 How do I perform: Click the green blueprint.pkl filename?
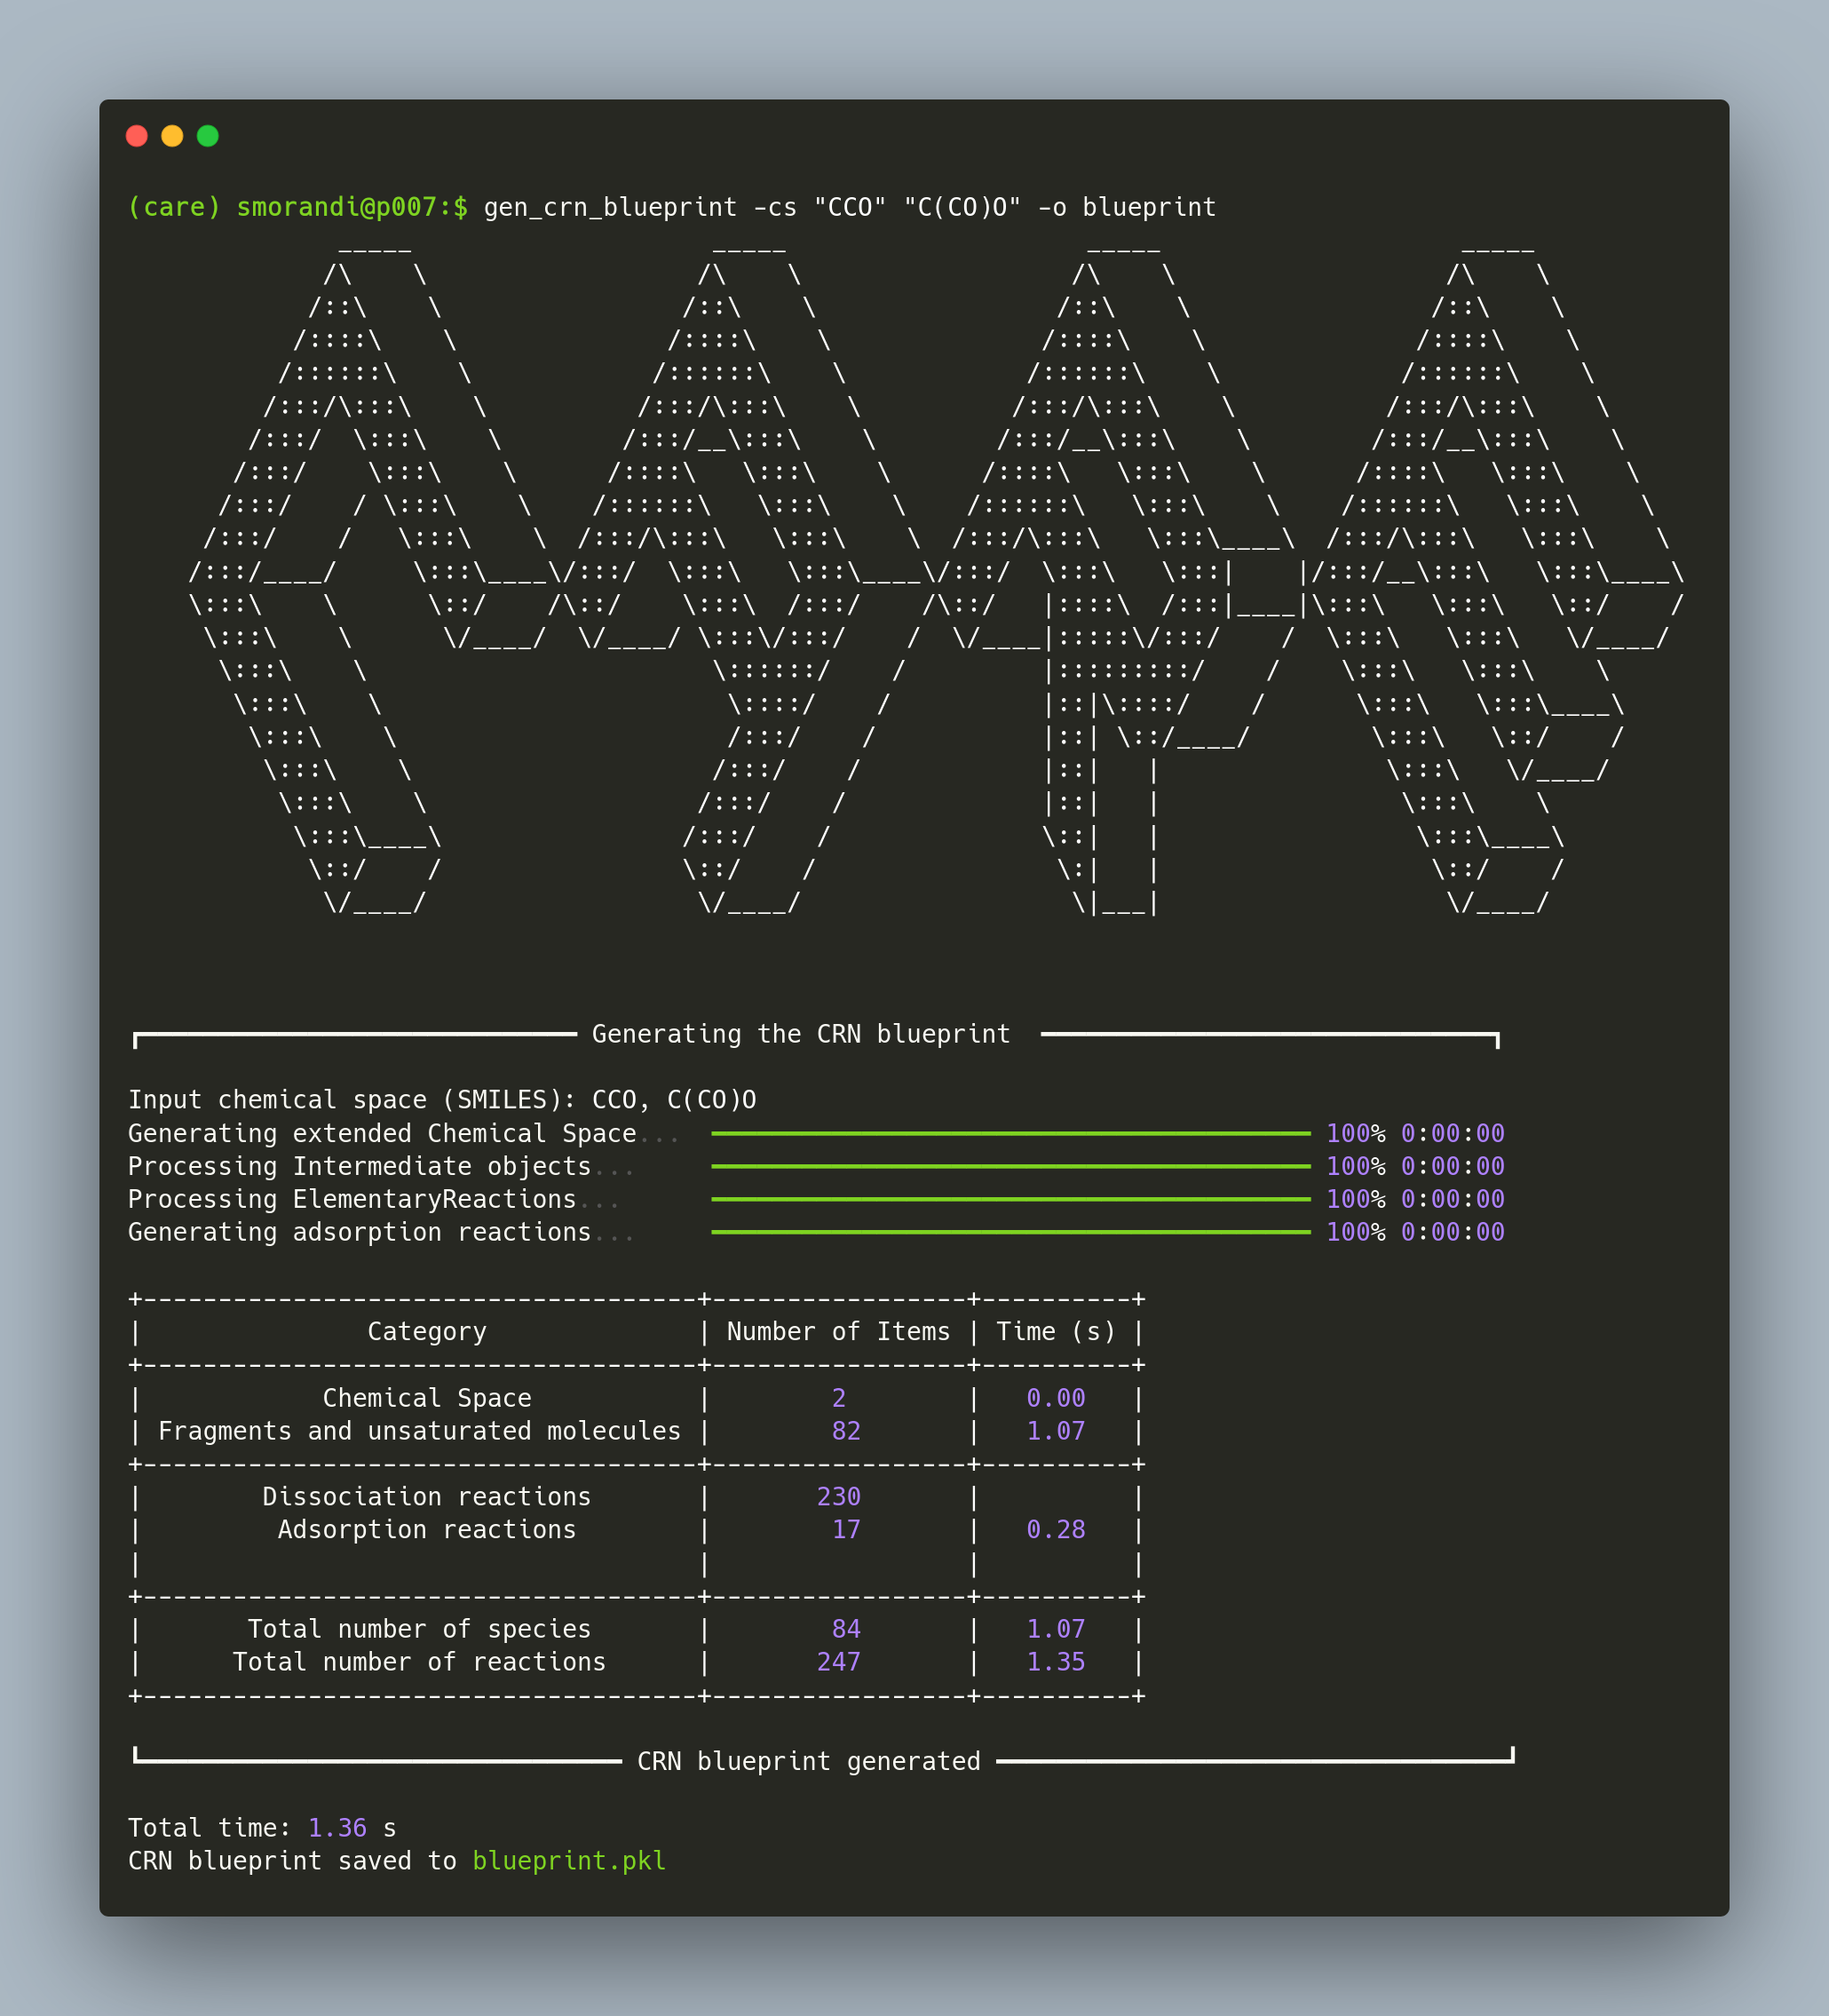(569, 1860)
